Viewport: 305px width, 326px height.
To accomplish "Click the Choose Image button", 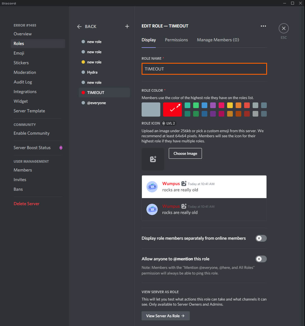I will (185, 153).
